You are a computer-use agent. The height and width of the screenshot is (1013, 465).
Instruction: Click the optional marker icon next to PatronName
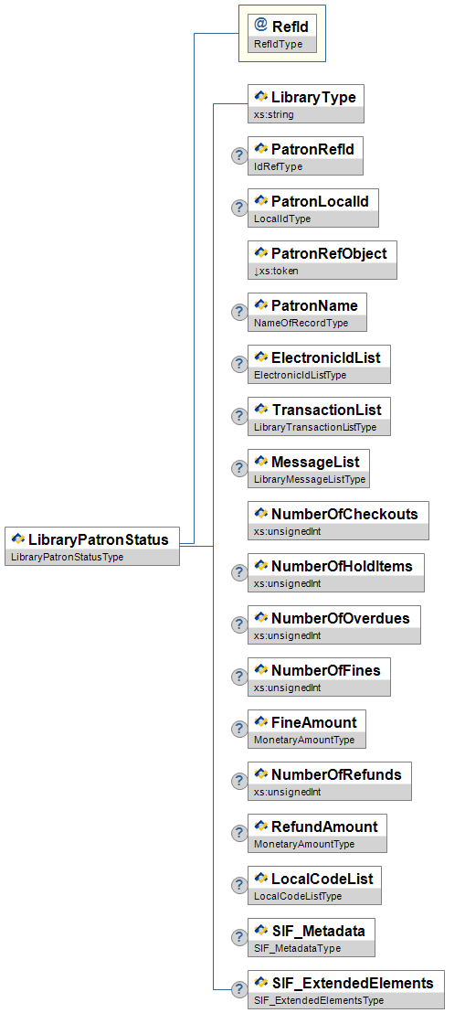(x=239, y=312)
